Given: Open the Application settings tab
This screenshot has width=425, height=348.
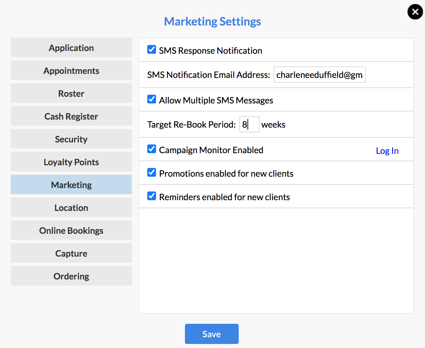Looking at the screenshot, I should [71, 48].
